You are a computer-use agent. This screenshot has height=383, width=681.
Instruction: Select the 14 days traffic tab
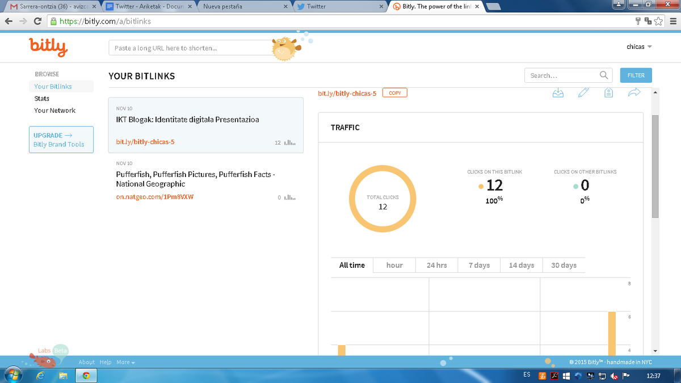click(522, 265)
